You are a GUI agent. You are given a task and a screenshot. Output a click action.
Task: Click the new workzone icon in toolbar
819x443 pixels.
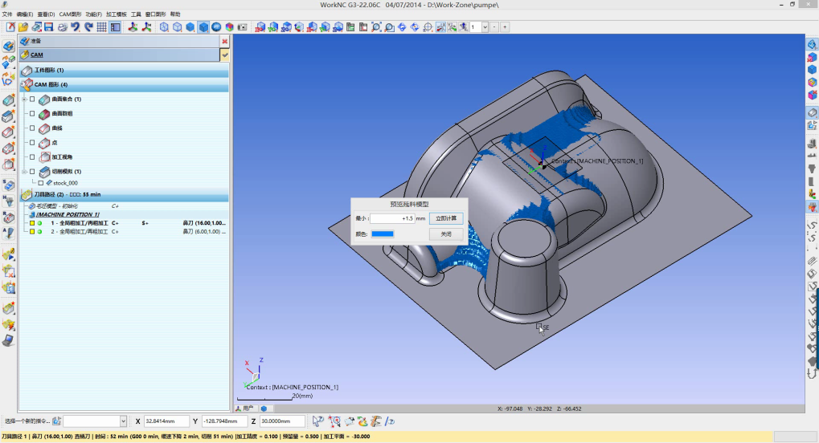click(10, 27)
